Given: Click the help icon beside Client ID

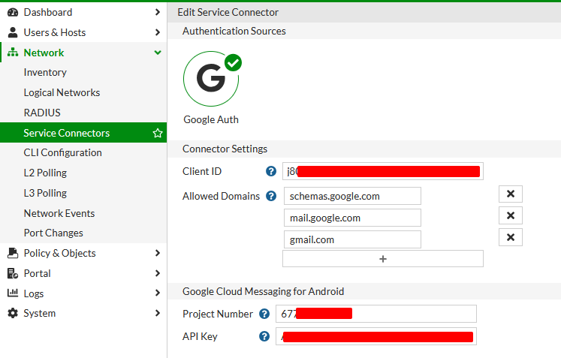Looking at the screenshot, I should (x=271, y=171).
